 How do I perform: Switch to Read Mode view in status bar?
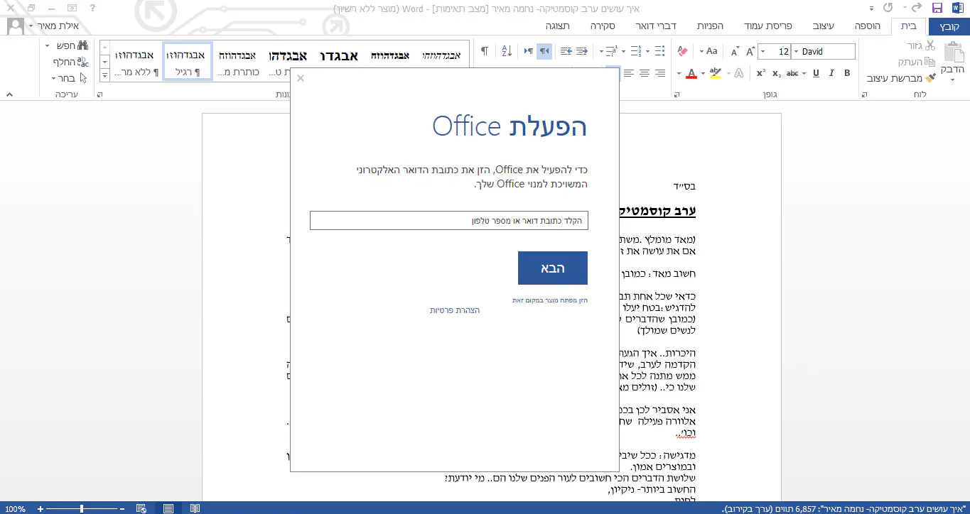coord(194,508)
